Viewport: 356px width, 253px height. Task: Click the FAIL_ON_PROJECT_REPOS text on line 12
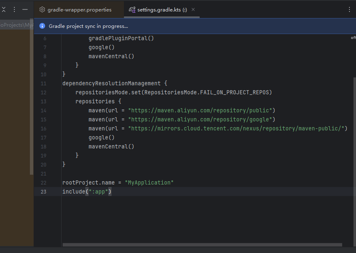[234, 93]
